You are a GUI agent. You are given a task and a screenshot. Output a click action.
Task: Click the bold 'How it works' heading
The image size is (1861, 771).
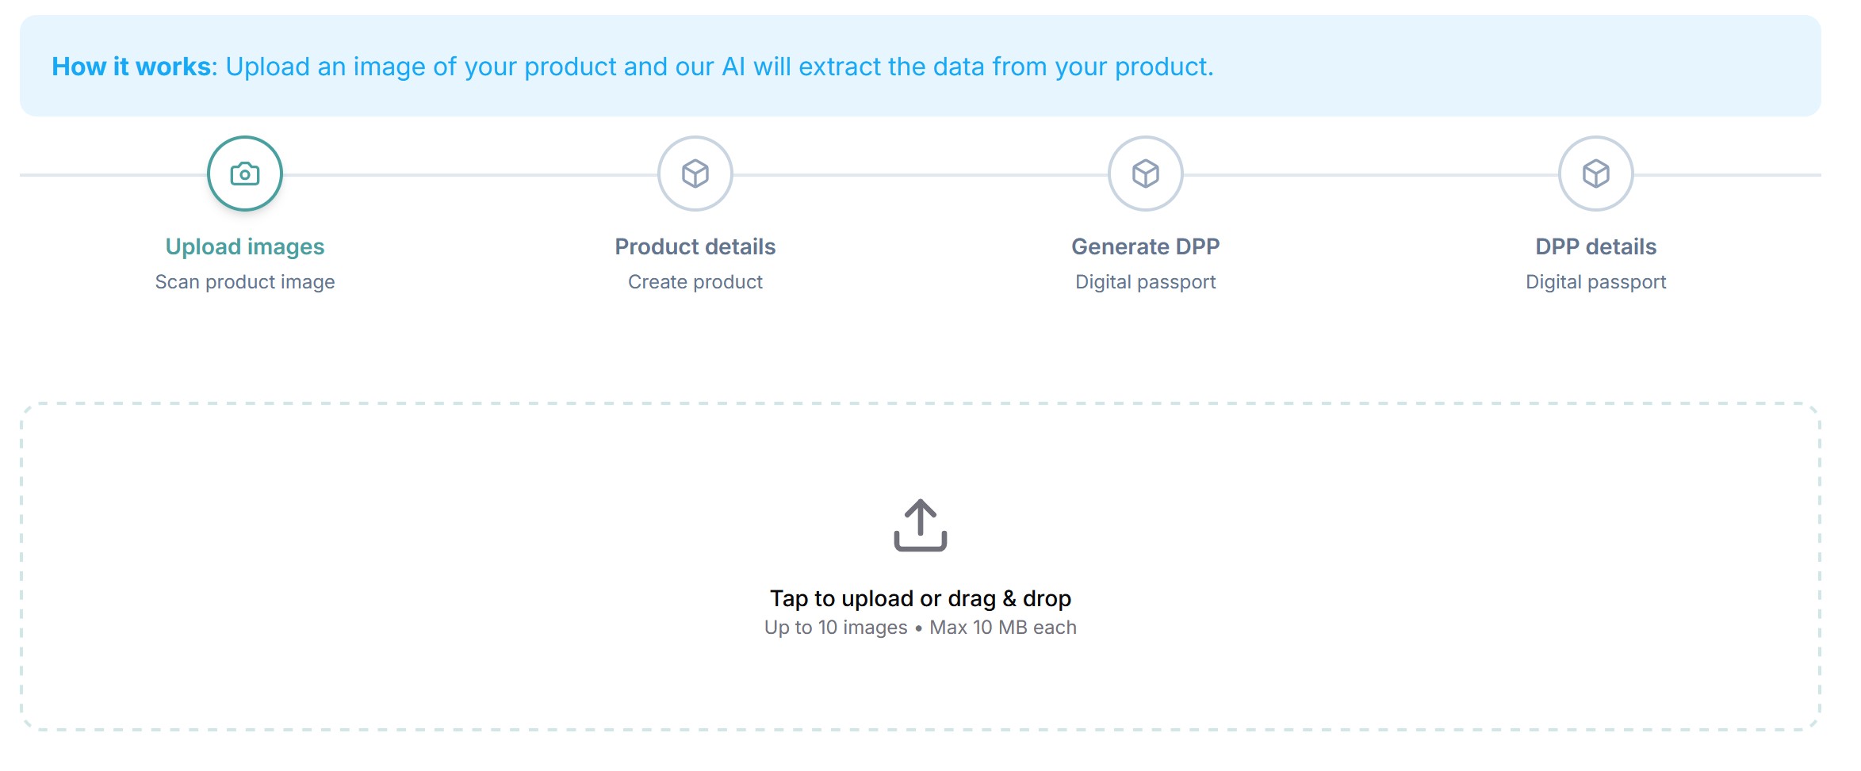point(132,67)
